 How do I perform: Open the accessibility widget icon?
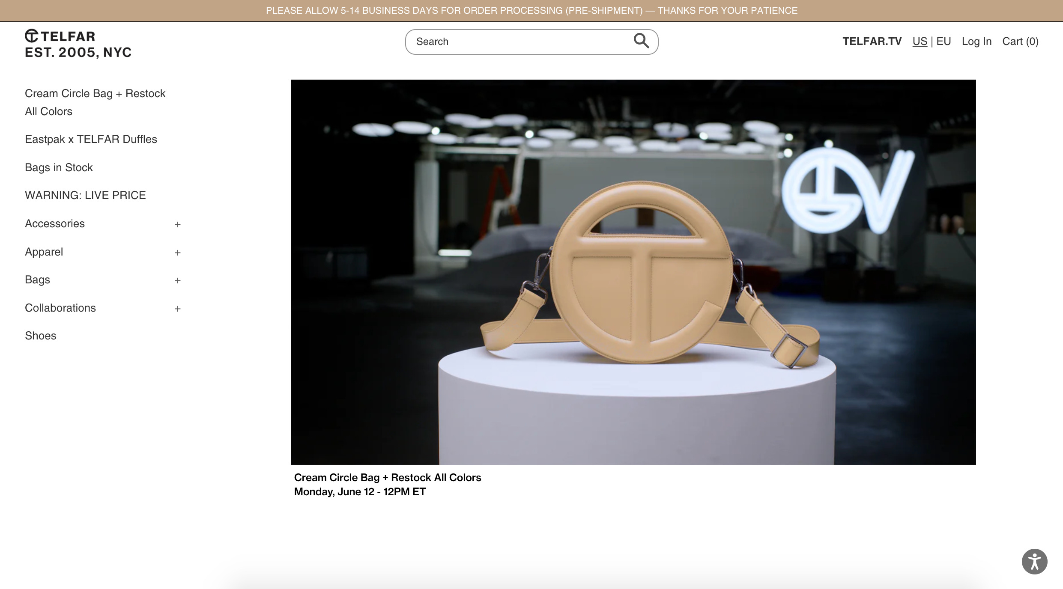[1034, 562]
